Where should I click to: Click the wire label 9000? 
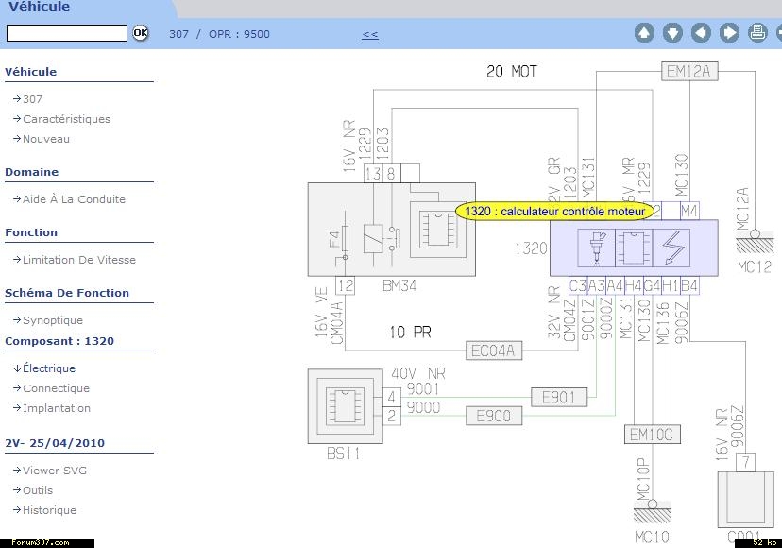tap(423, 407)
